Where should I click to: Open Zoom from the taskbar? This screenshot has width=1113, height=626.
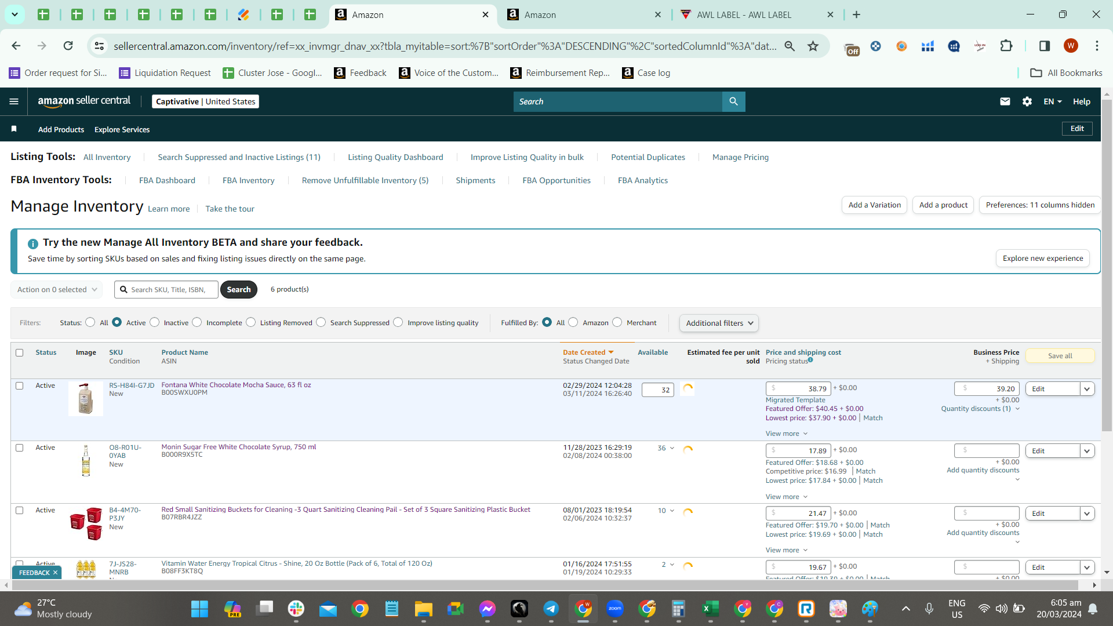pos(614,609)
